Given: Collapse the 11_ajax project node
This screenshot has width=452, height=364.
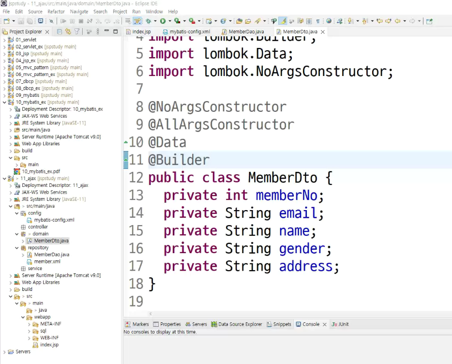Looking at the screenshot, I should click(4, 179).
